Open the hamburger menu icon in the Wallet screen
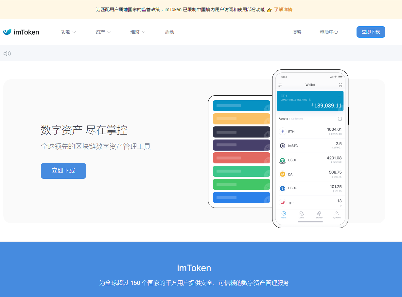The width and height of the screenshot is (402, 297). tap(280, 85)
